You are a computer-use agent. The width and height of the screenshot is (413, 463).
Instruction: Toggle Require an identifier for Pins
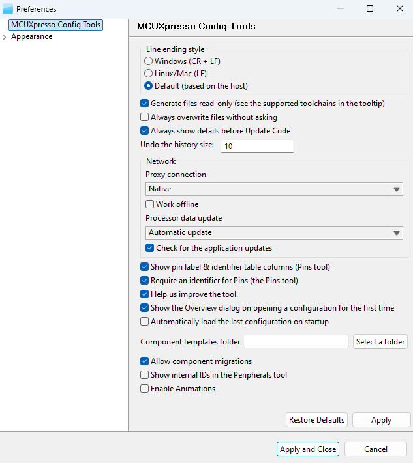point(144,280)
